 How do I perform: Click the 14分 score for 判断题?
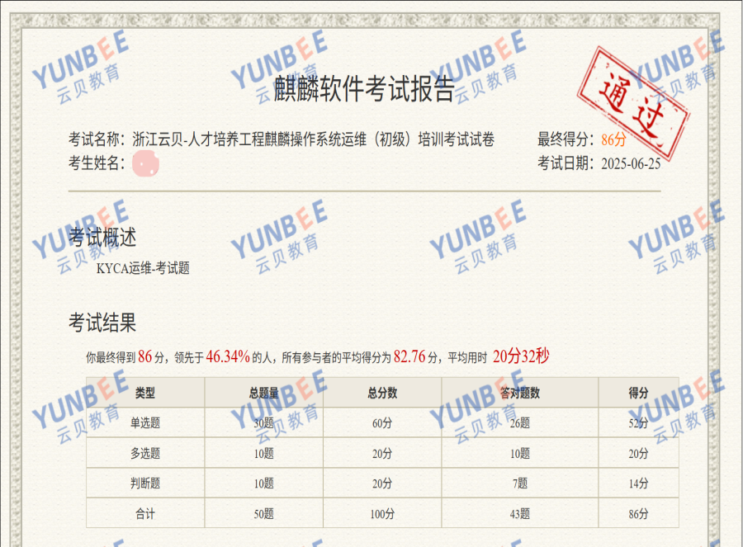[x=638, y=483]
